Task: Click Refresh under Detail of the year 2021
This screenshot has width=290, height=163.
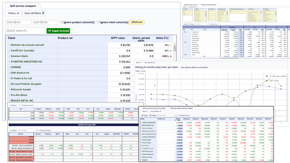Action: click(x=14, y=130)
